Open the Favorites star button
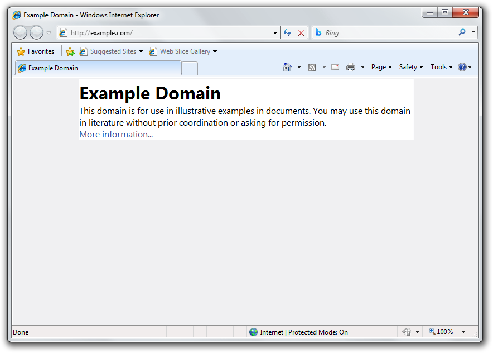Viewport: 493px width, 353px height. click(35, 51)
